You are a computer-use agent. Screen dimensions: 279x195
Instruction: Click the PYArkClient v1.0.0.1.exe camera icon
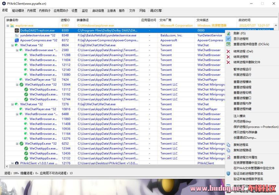(17, 163)
